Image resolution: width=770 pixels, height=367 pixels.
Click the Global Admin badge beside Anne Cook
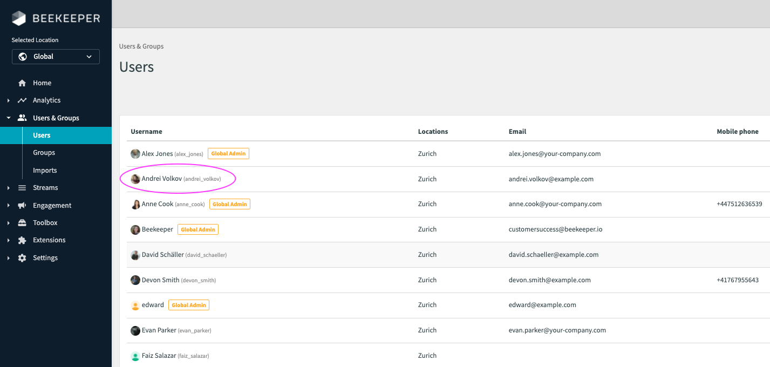tap(229, 204)
